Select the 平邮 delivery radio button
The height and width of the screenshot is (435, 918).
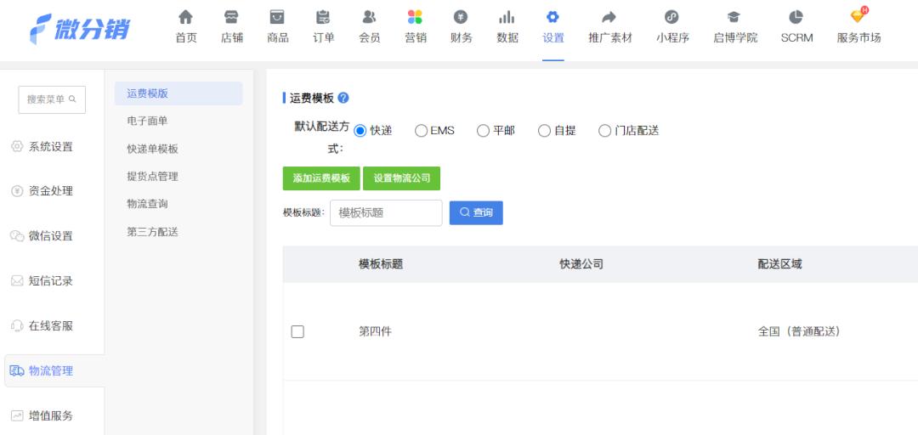tap(483, 131)
